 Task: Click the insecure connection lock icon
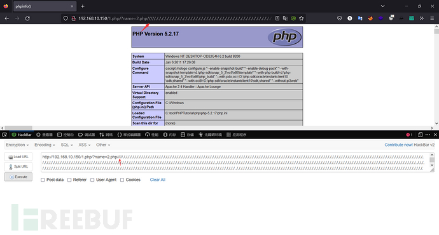[73, 18]
